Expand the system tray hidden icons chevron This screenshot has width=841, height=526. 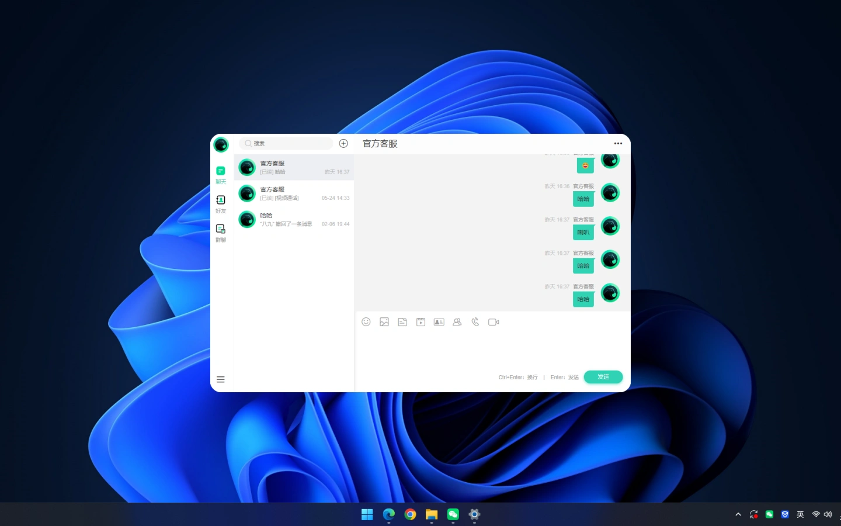(x=738, y=514)
